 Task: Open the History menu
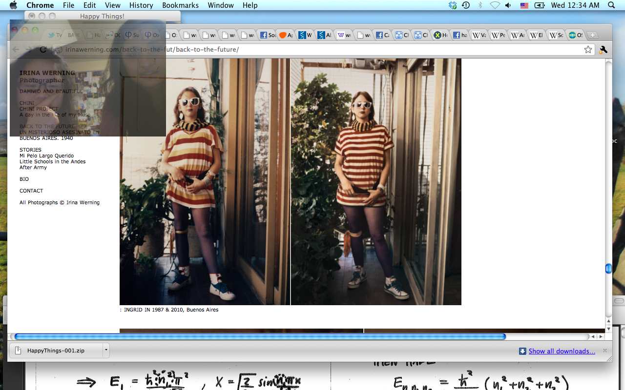(x=141, y=5)
